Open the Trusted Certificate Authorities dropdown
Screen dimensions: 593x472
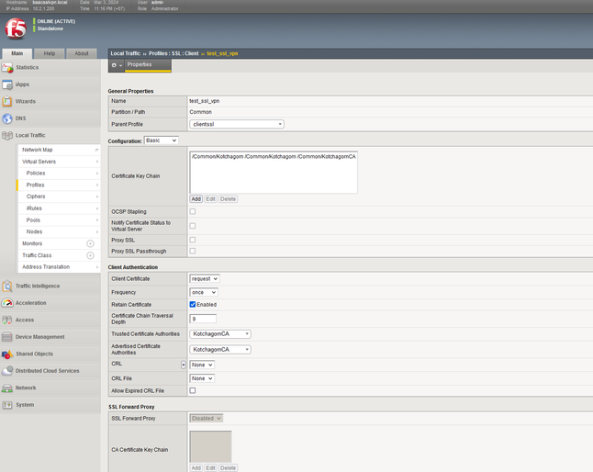click(220, 334)
